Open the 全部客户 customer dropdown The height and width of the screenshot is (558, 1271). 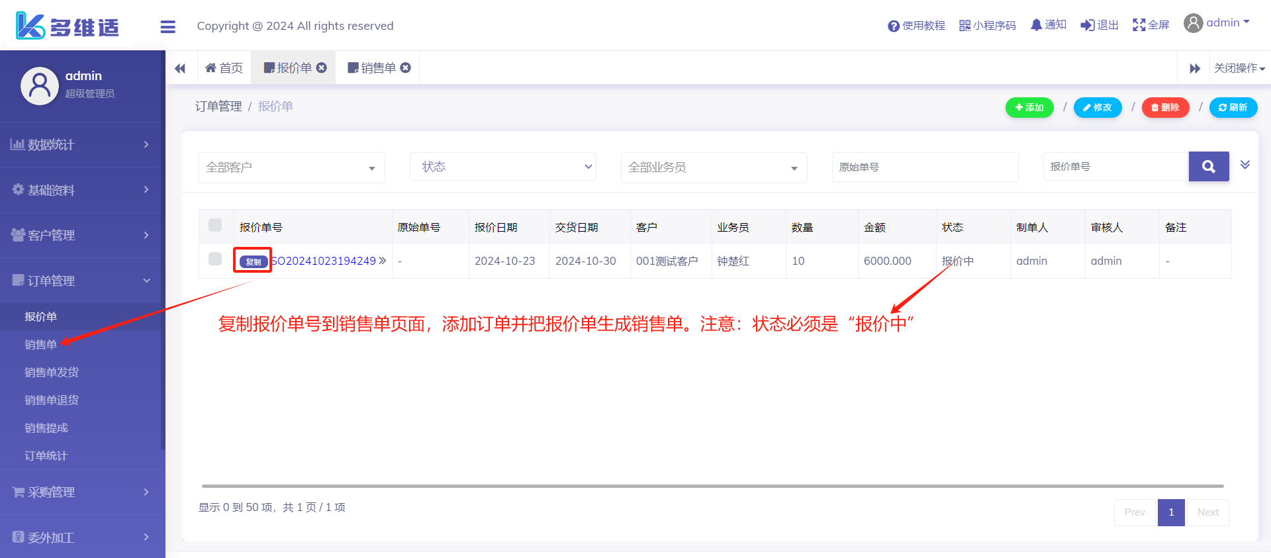coord(291,167)
